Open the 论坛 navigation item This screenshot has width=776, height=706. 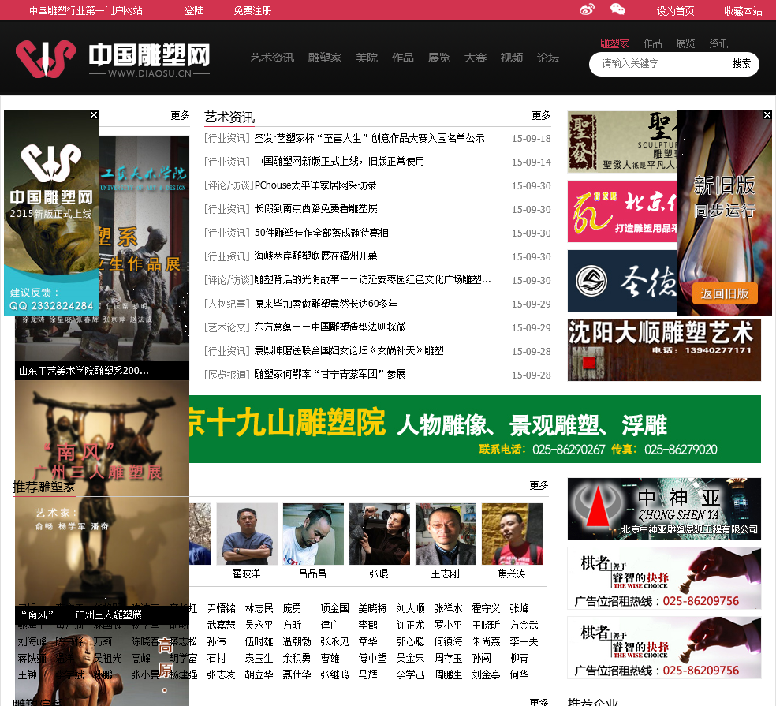[x=548, y=58]
